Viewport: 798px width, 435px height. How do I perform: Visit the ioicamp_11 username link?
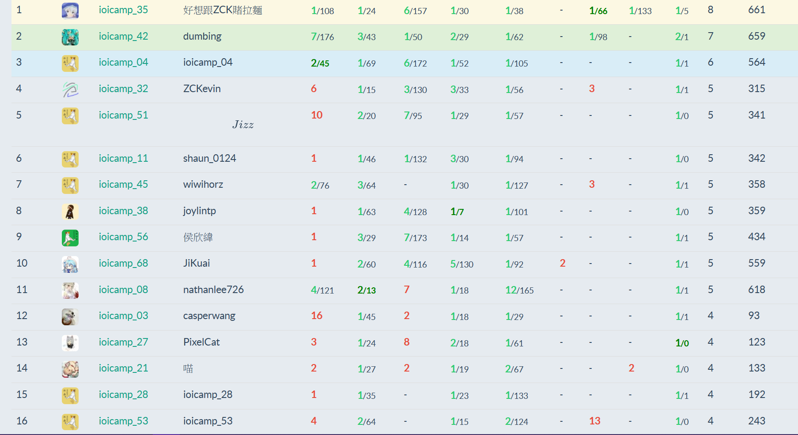pyautogui.click(x=123, y=159)
